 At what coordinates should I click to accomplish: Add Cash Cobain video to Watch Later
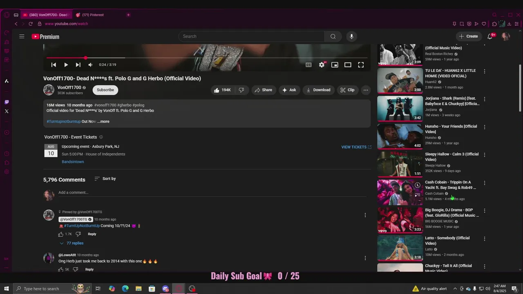click(417, 185)
